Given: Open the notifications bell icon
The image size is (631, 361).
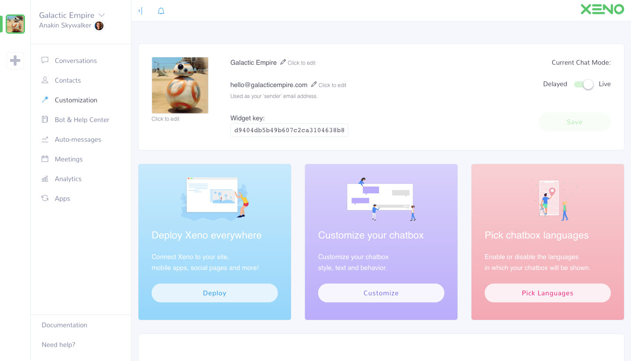Looking at the screenshot, I should point(161,11).
